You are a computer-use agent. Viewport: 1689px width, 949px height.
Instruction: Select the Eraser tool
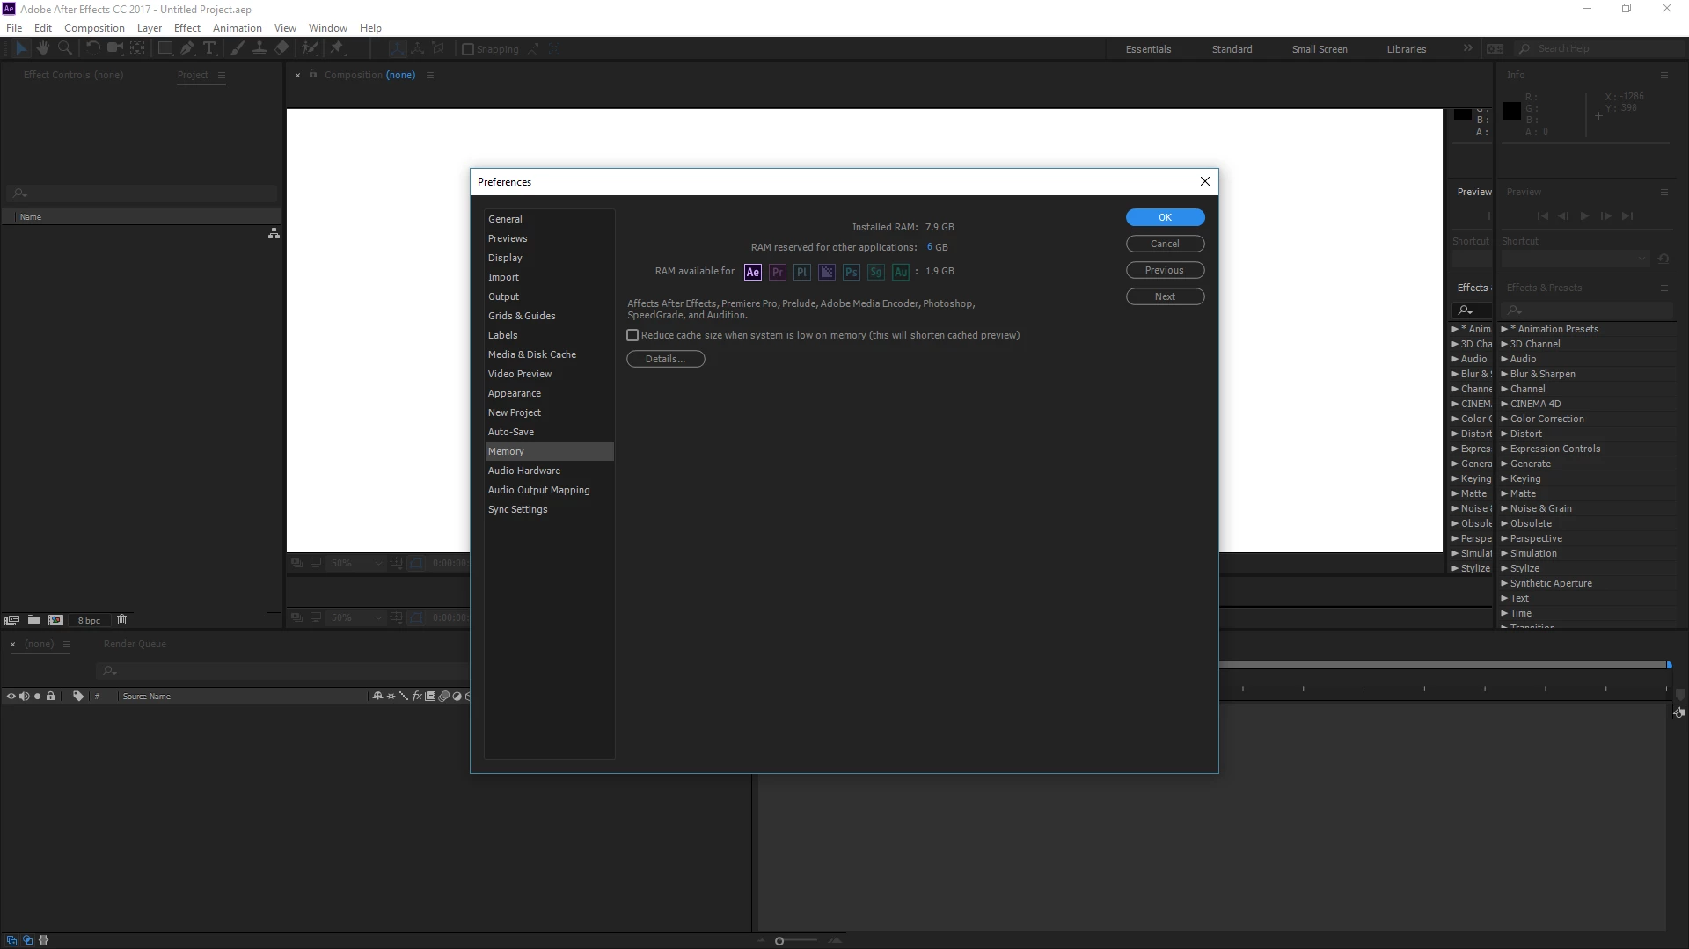point(281,48)
